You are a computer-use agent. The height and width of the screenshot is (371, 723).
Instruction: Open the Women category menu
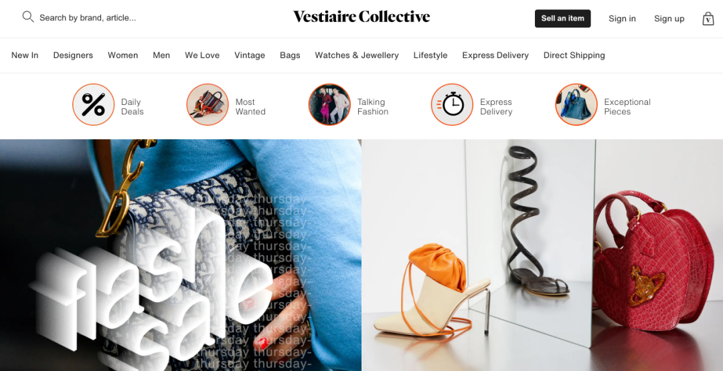tap(123, 55)
